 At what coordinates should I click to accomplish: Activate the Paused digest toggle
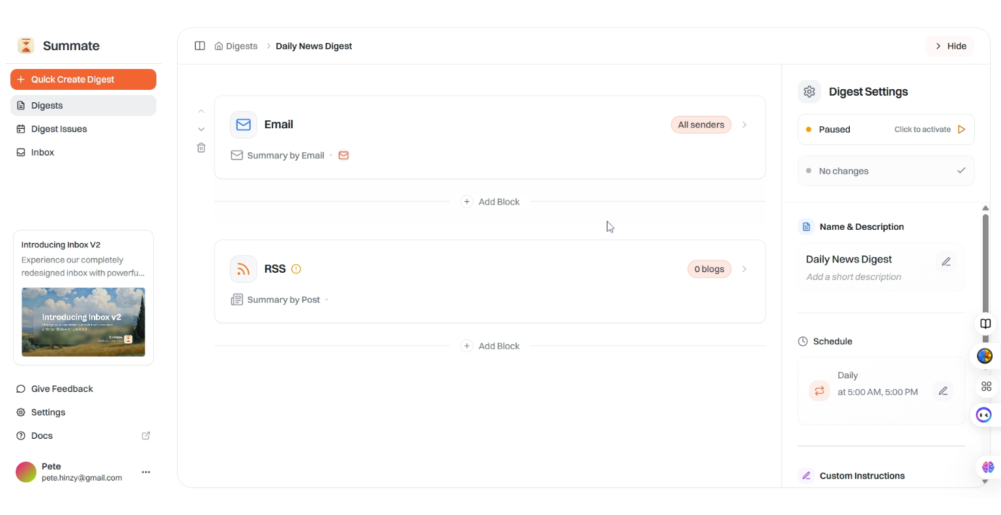tap(961, 130)
